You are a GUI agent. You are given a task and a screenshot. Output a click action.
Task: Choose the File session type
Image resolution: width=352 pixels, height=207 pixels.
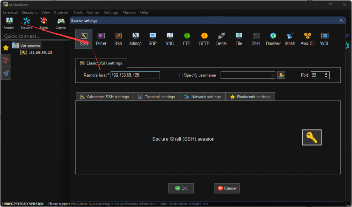point(239,39)
